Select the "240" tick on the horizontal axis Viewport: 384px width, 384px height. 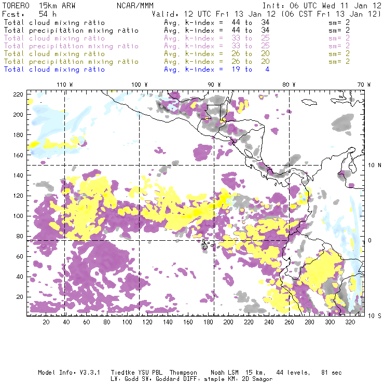[269, 322]
